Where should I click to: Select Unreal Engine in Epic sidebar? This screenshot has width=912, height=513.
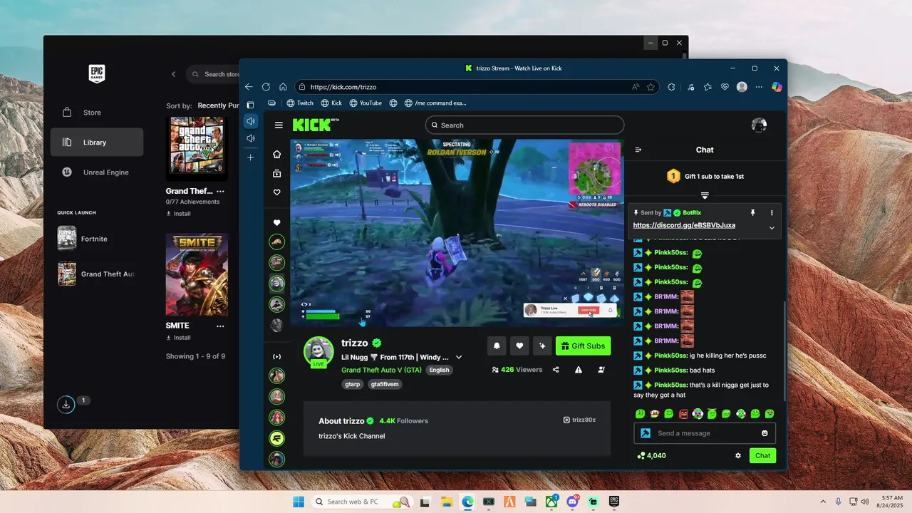(x=97, y=172)
